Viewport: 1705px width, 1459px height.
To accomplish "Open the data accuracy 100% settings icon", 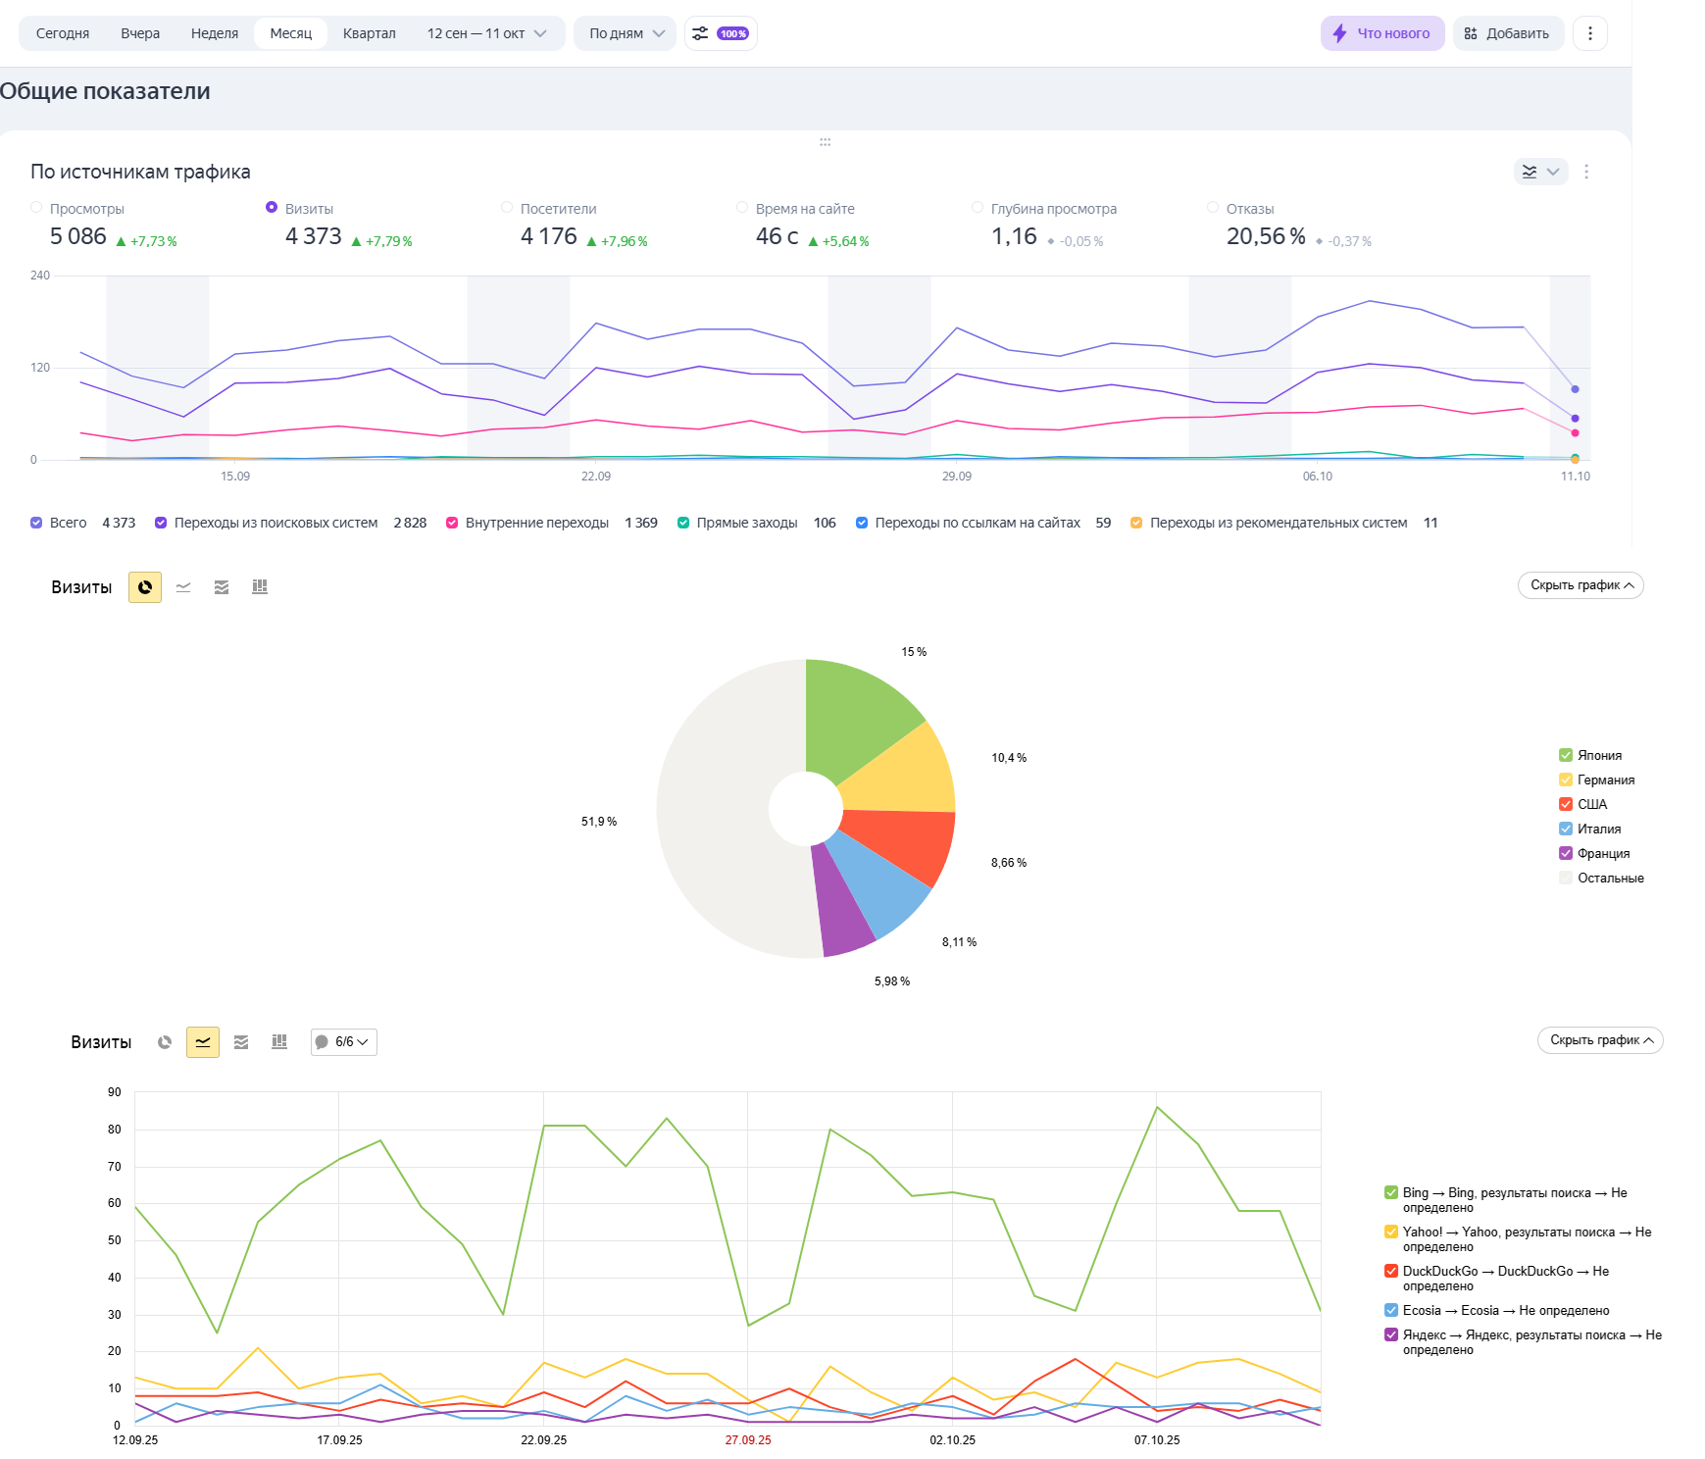I will (x=721, y=33).
